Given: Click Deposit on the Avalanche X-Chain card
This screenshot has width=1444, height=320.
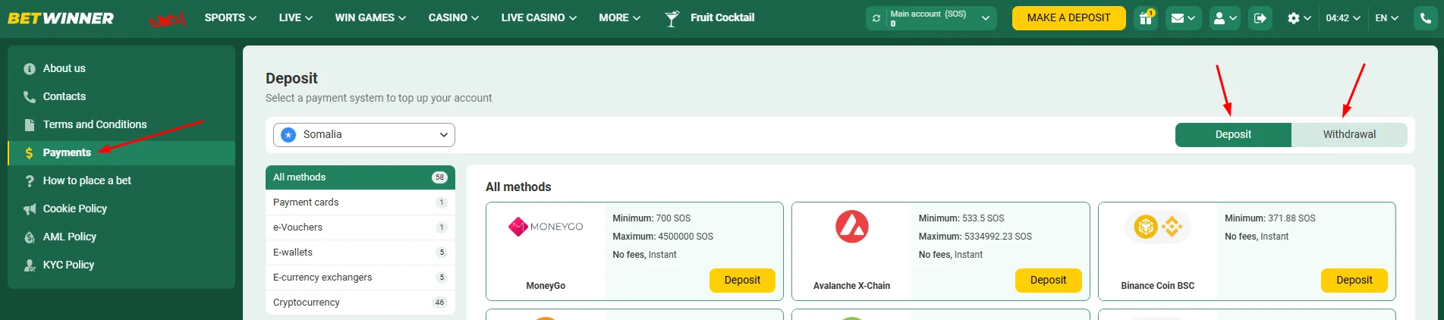Looking at the screenshot, I should coord(1048,281).
